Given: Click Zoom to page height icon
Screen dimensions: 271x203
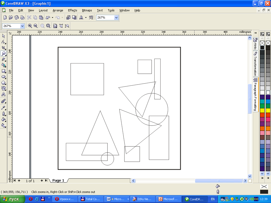Looking at the screenshot, I should 67,26.
